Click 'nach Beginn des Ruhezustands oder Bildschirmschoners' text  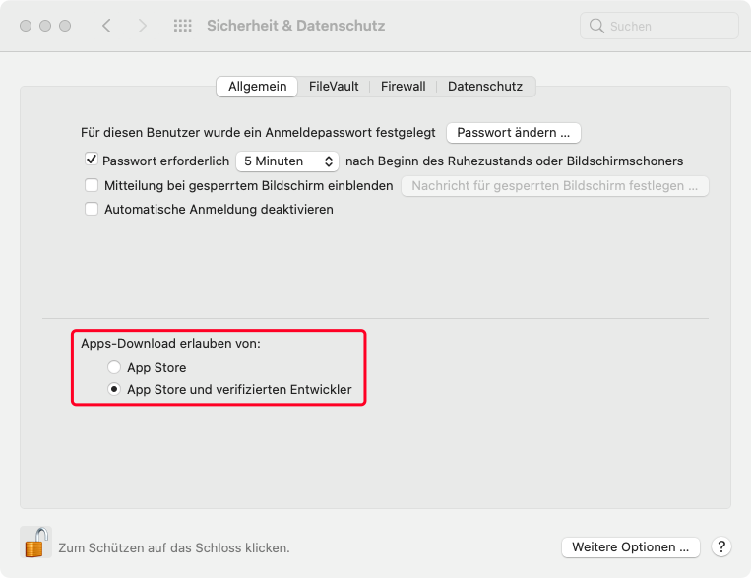pos(515,161)
